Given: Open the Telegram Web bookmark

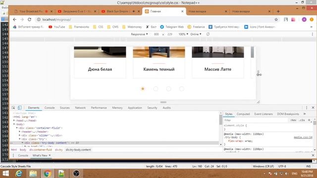Looking at the screenshot, I should click(172, 27).
